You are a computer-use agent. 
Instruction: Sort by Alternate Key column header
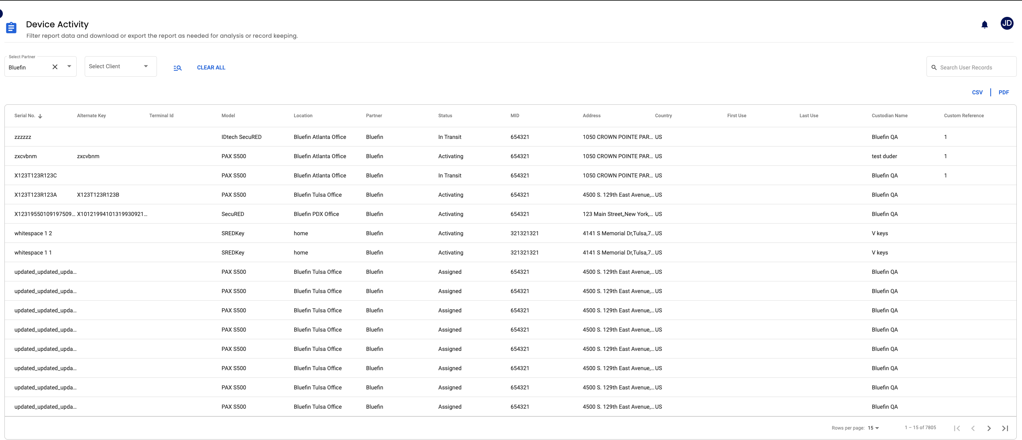tap(92, 116)
